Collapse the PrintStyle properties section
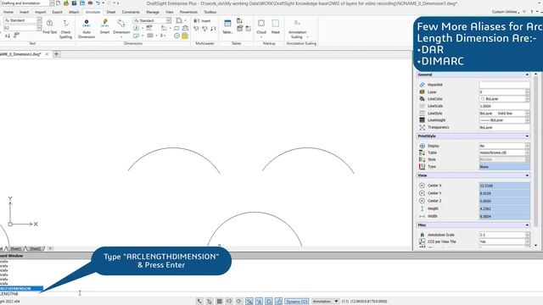Viewport: 543px width, 305px height. click(527, 136)
